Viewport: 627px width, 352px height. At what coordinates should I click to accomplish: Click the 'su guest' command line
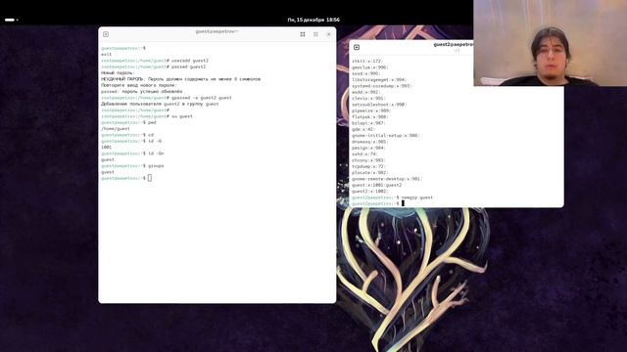click(147, 116)
